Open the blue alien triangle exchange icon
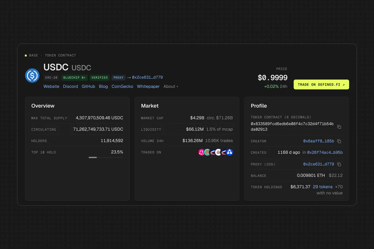374x249 pixels. coord(229,152)
